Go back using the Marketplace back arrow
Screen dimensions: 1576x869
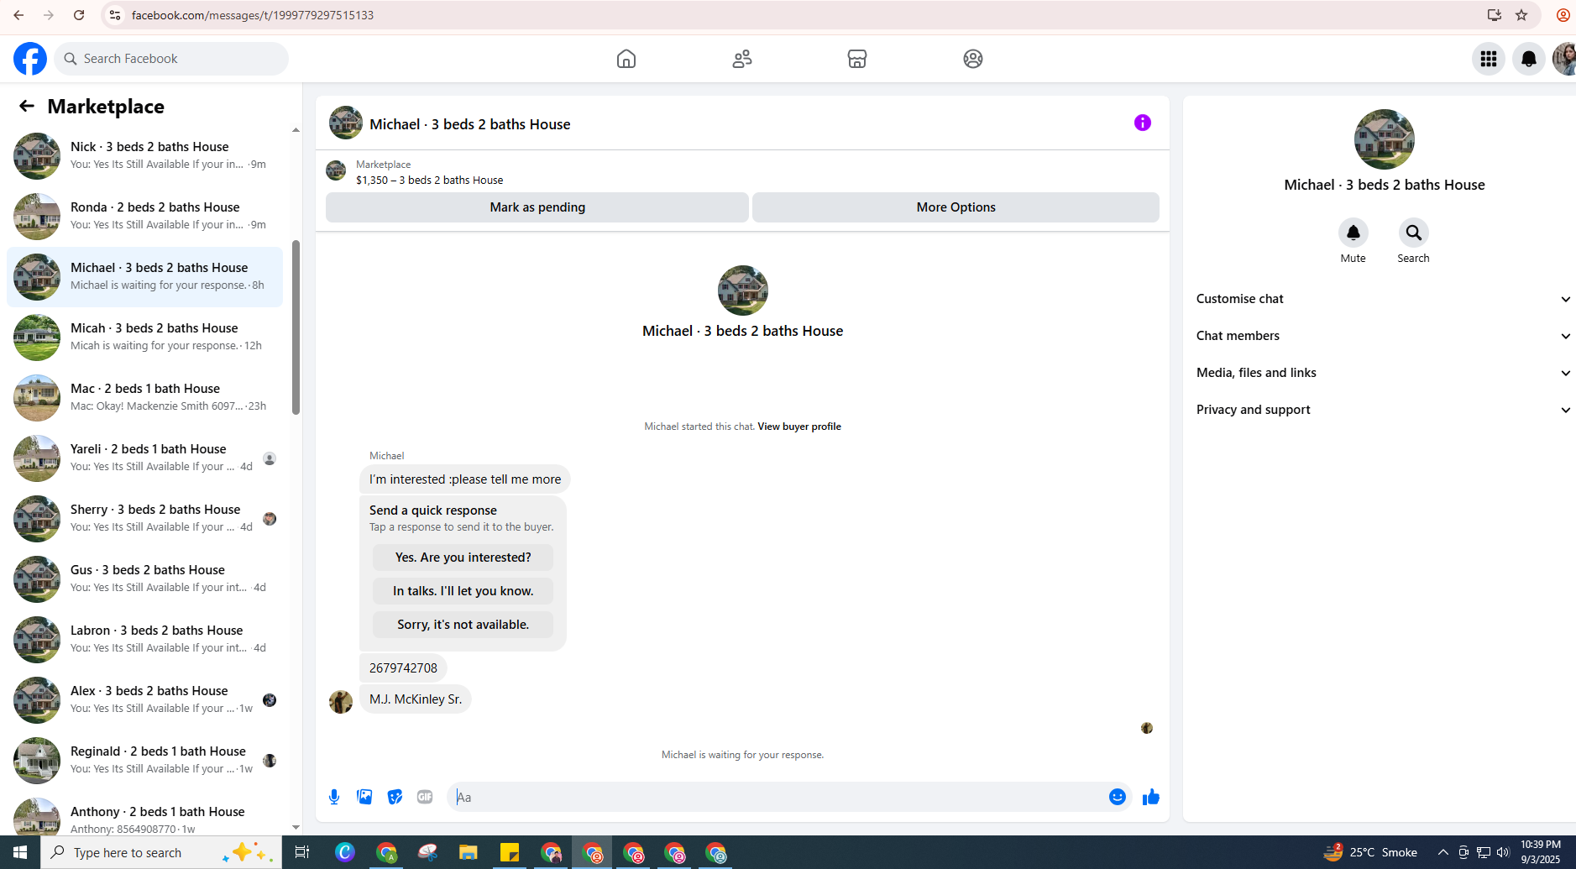point(27,106)
